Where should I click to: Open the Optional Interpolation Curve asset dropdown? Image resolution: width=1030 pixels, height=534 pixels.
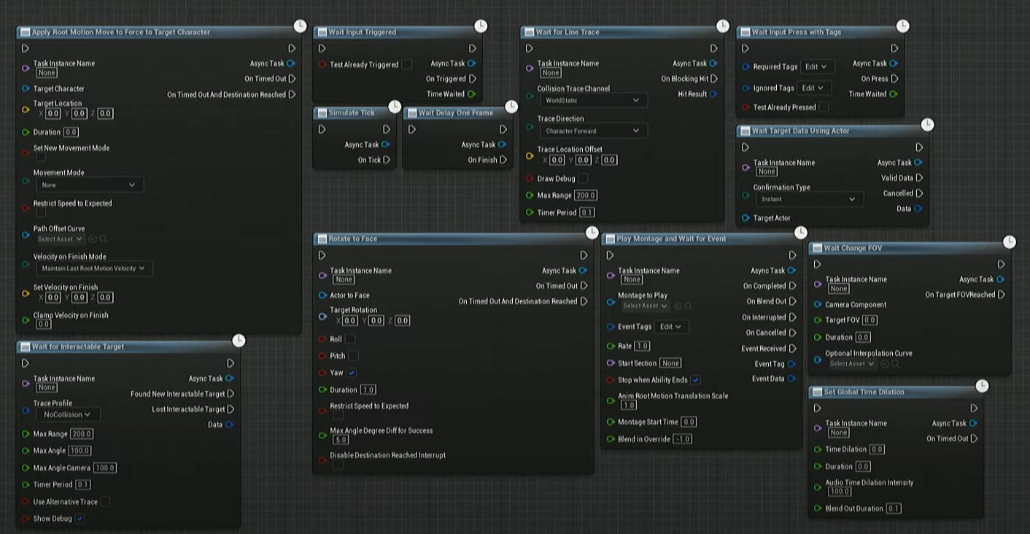click(852, 364)
